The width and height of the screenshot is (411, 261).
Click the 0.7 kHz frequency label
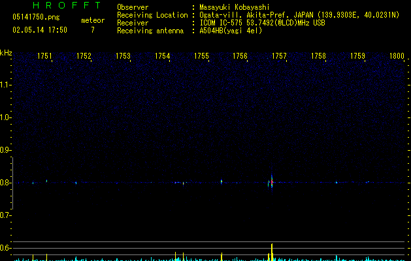[x=5, y=215]
